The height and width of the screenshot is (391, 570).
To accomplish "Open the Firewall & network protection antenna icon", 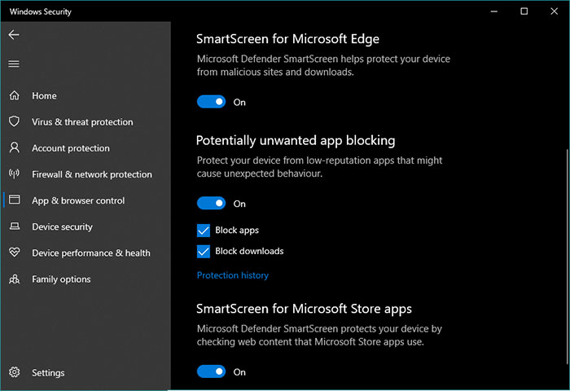I will (x=14, y=174).
